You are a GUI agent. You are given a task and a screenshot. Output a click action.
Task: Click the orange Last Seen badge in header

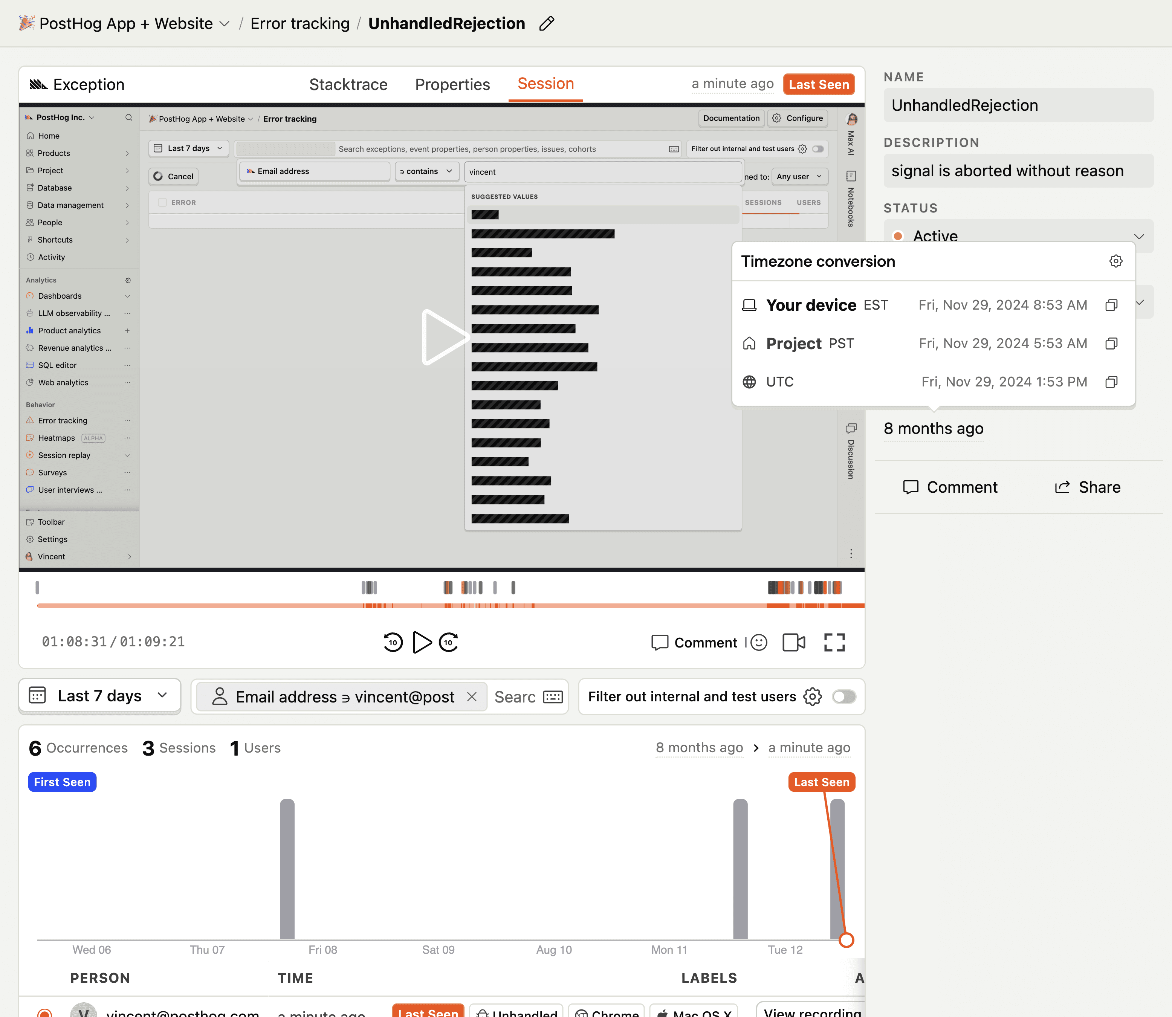[x=818, y=84]
